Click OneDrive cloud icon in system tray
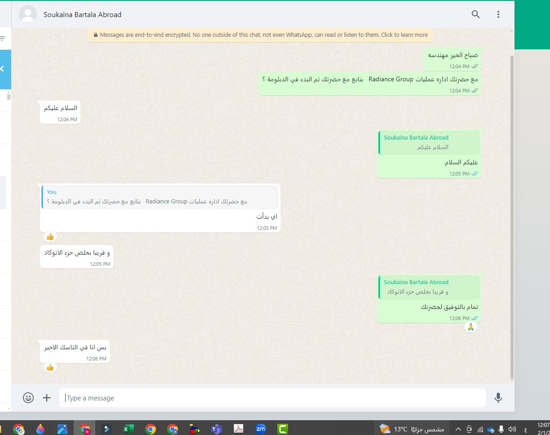This screenshot has width=550, height=435. pos(491,429)
